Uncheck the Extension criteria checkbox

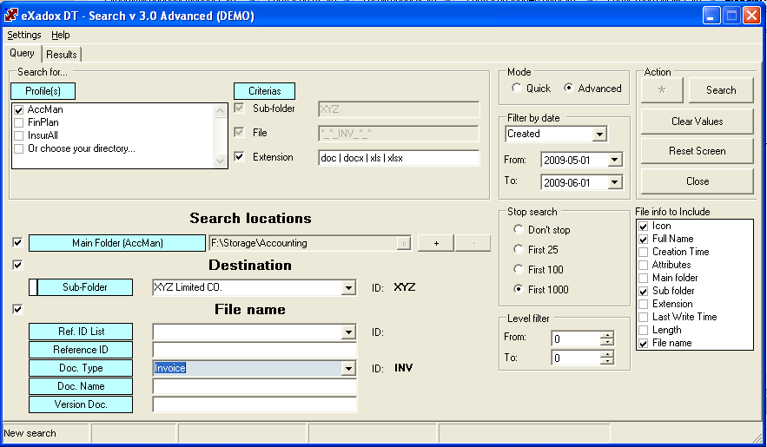(239, 157)
